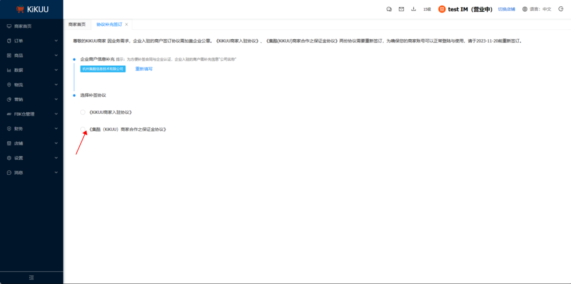571x284 pixels.
Task: Click the 切换店铺 link
Action: (x=507, y=9)
